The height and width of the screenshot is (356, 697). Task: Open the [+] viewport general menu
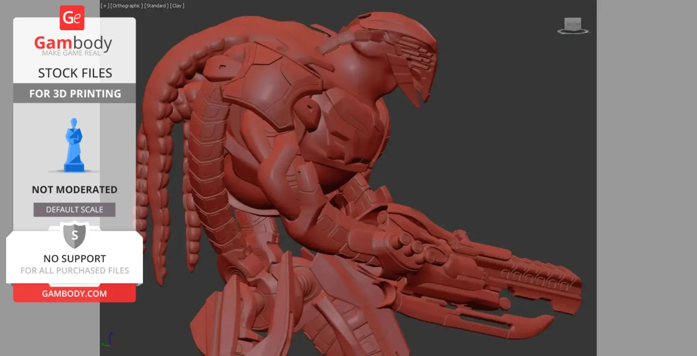(105, 5)
